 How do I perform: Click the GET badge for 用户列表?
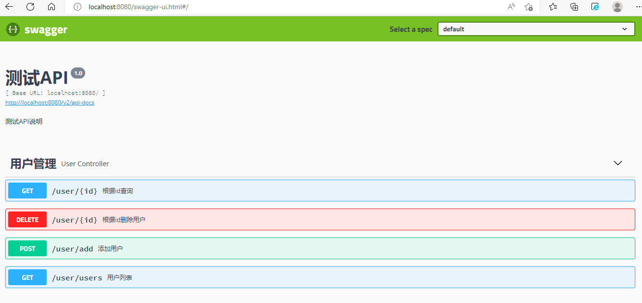pos(27,277)
